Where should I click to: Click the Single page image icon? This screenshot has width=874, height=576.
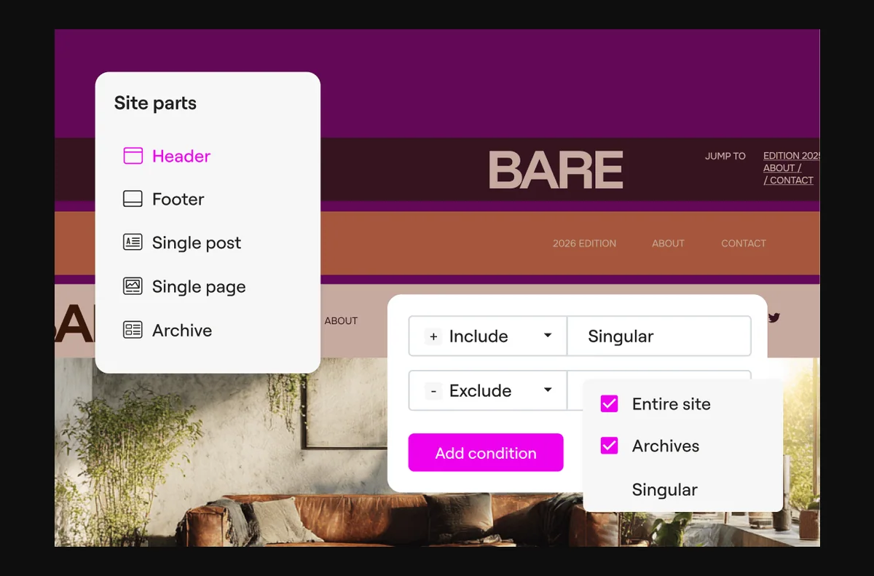(133, 286)
